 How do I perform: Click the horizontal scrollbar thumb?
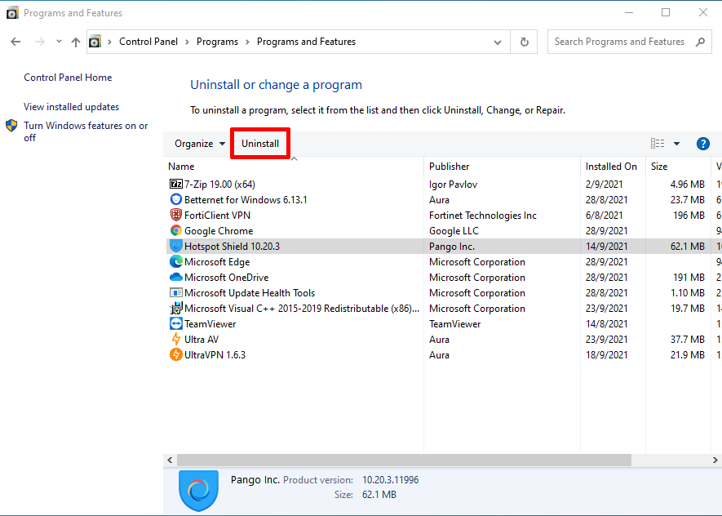tap(405, 460)
